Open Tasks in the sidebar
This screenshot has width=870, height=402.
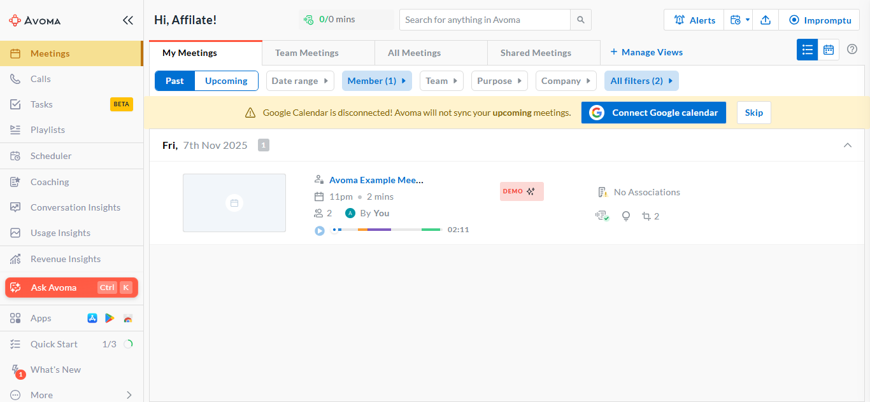coord(71,104)
